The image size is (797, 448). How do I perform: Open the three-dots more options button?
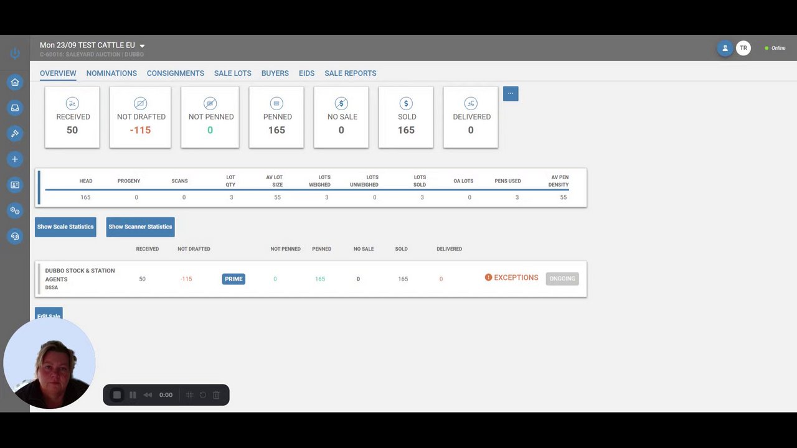pos(511,93)
